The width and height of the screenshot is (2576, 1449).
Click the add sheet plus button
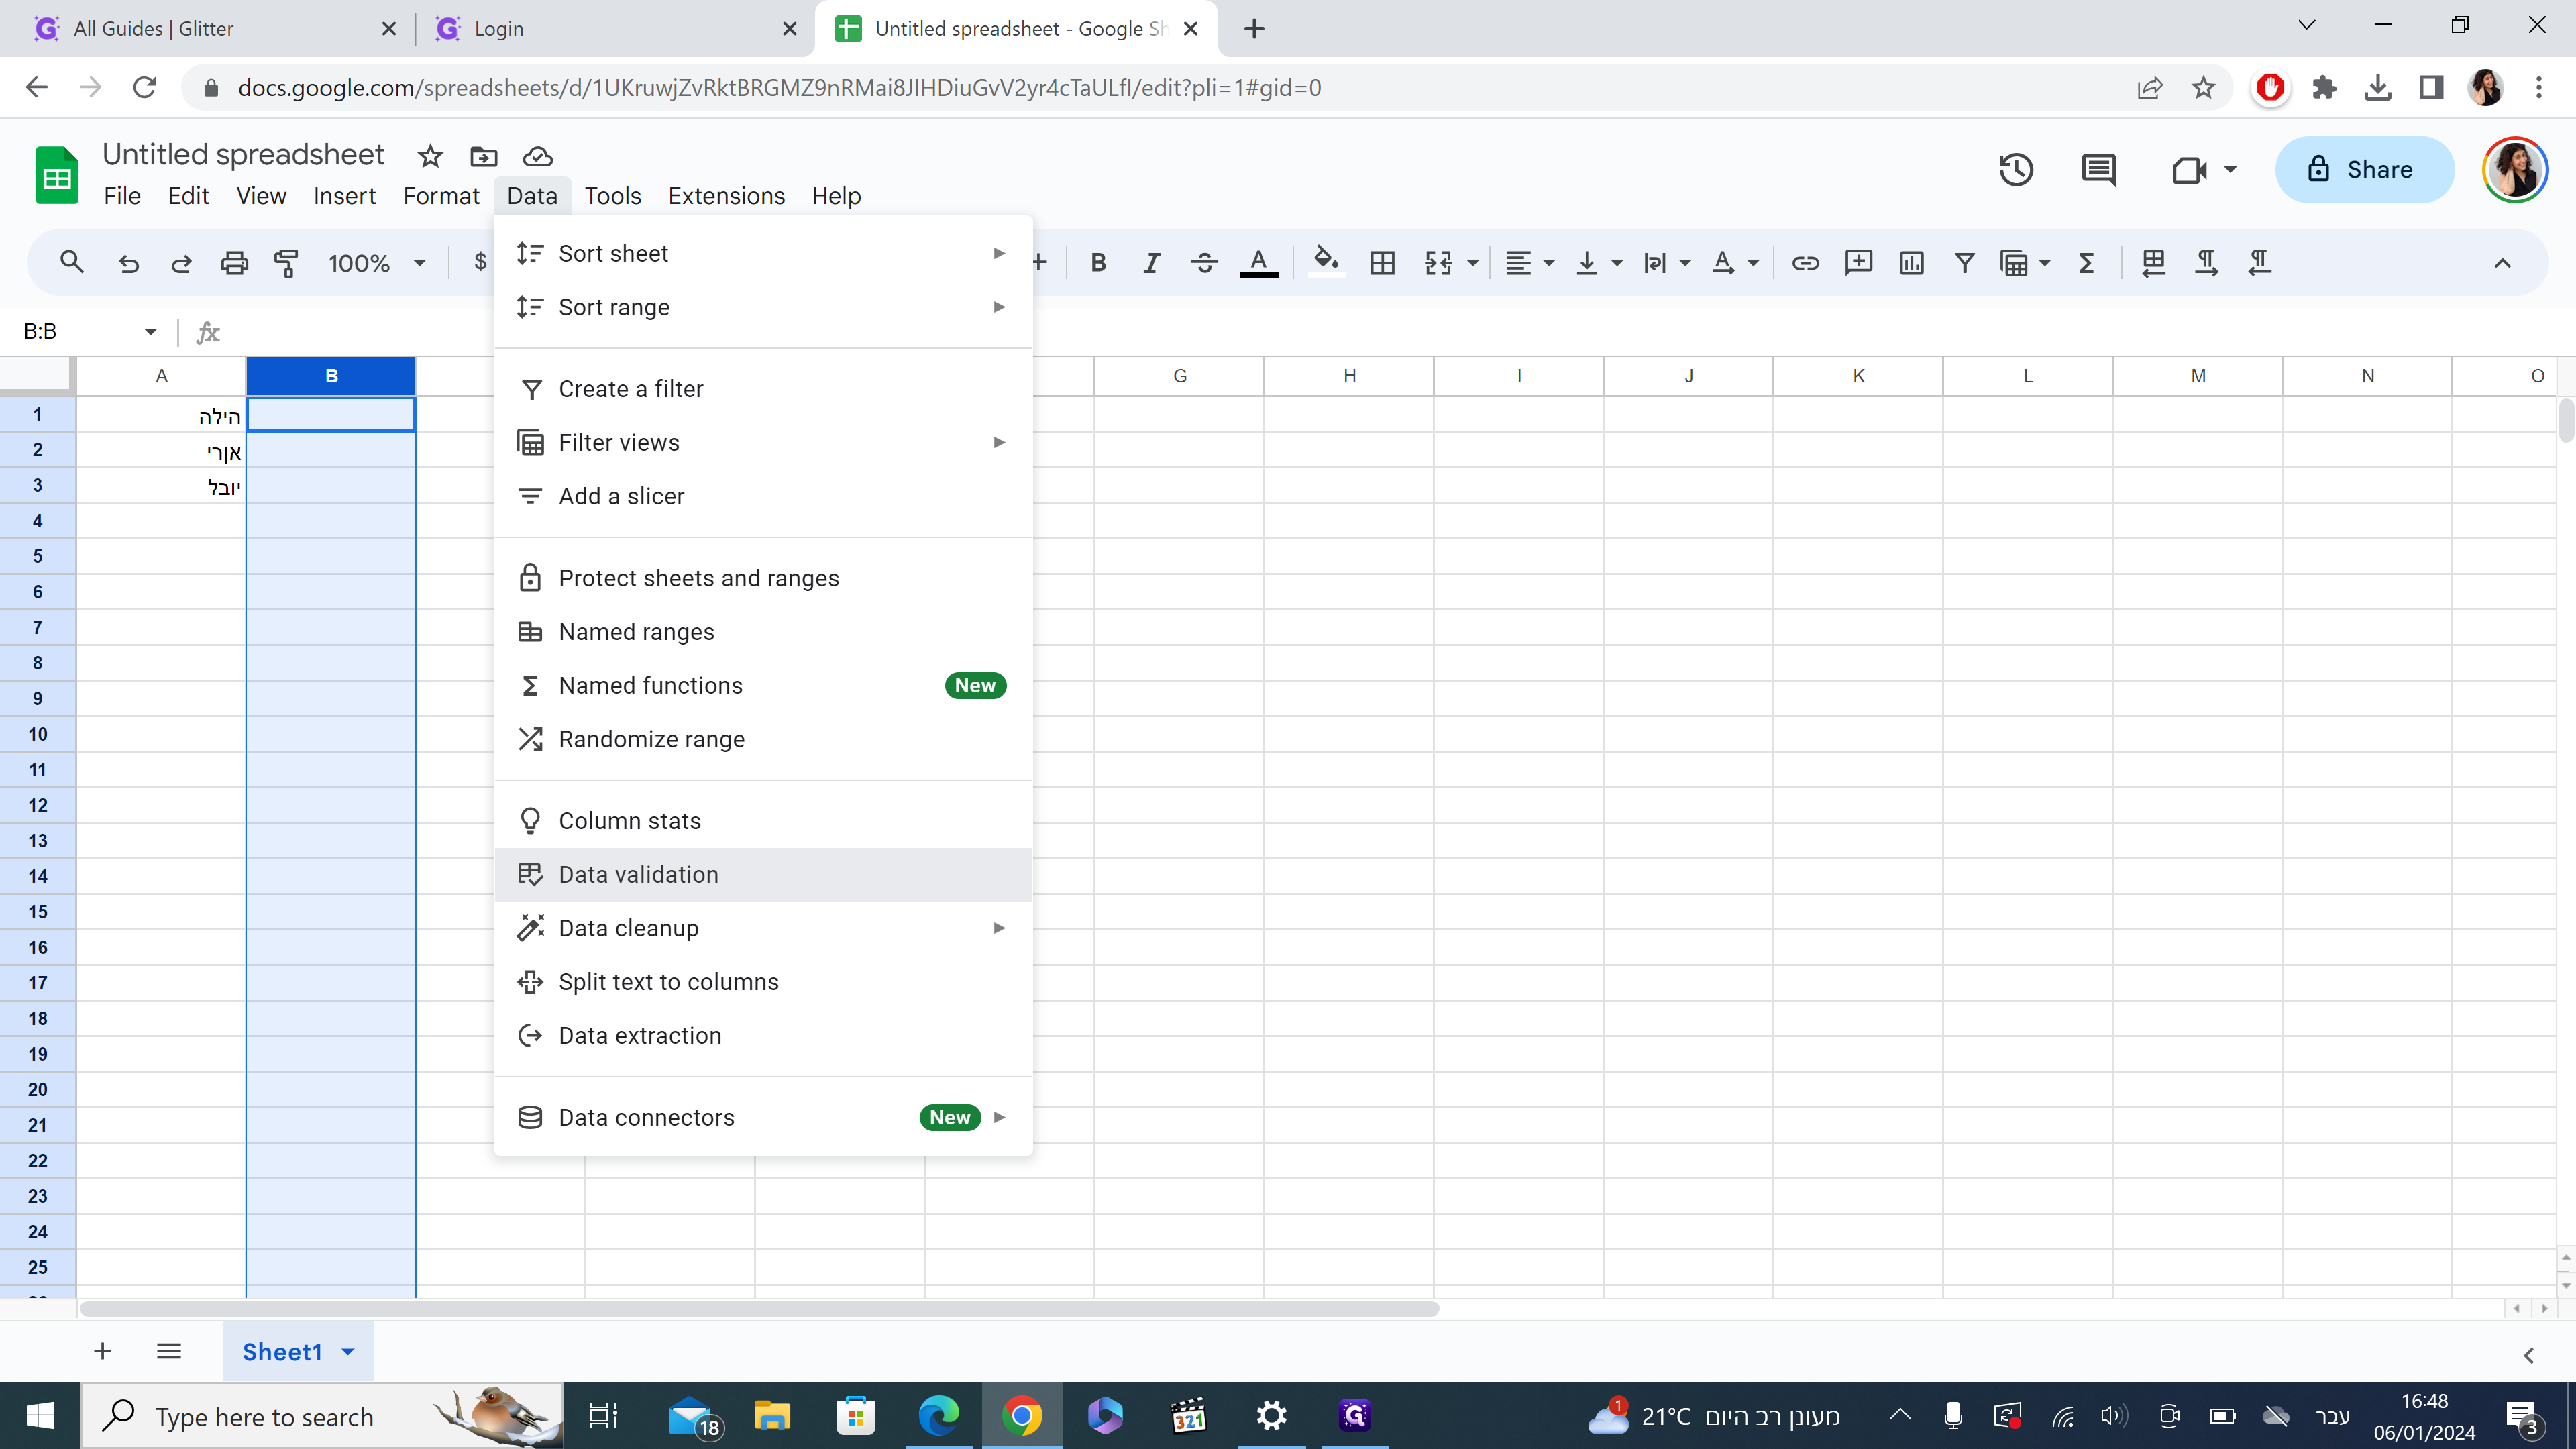(x=102, y=1352)
